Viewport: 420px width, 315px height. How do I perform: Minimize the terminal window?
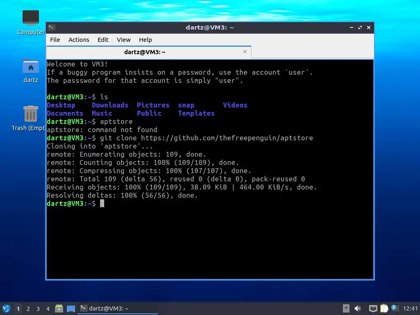pos(352,27)
